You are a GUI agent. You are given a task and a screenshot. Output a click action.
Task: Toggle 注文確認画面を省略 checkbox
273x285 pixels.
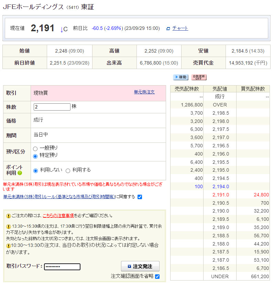point(157,276)
